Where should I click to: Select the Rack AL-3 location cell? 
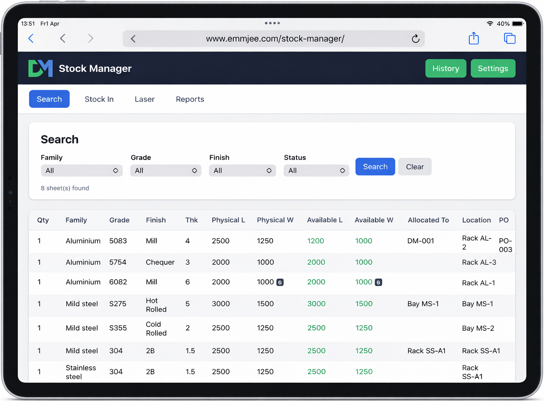tap(479, 262)
